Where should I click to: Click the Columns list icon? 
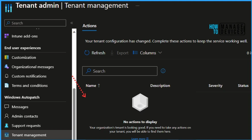135,52
